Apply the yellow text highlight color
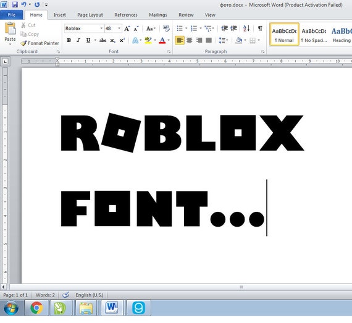Viewport: 352px width, 323px height. point(148,40)
